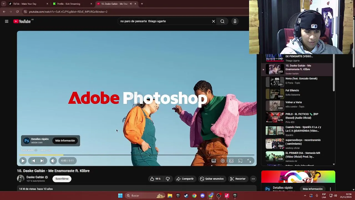Open Daske Gaitán channel avatar
355x200 pixels.
tap(21, 179)
